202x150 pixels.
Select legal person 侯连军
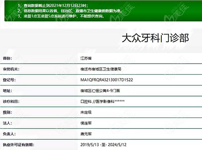(86, 123)
